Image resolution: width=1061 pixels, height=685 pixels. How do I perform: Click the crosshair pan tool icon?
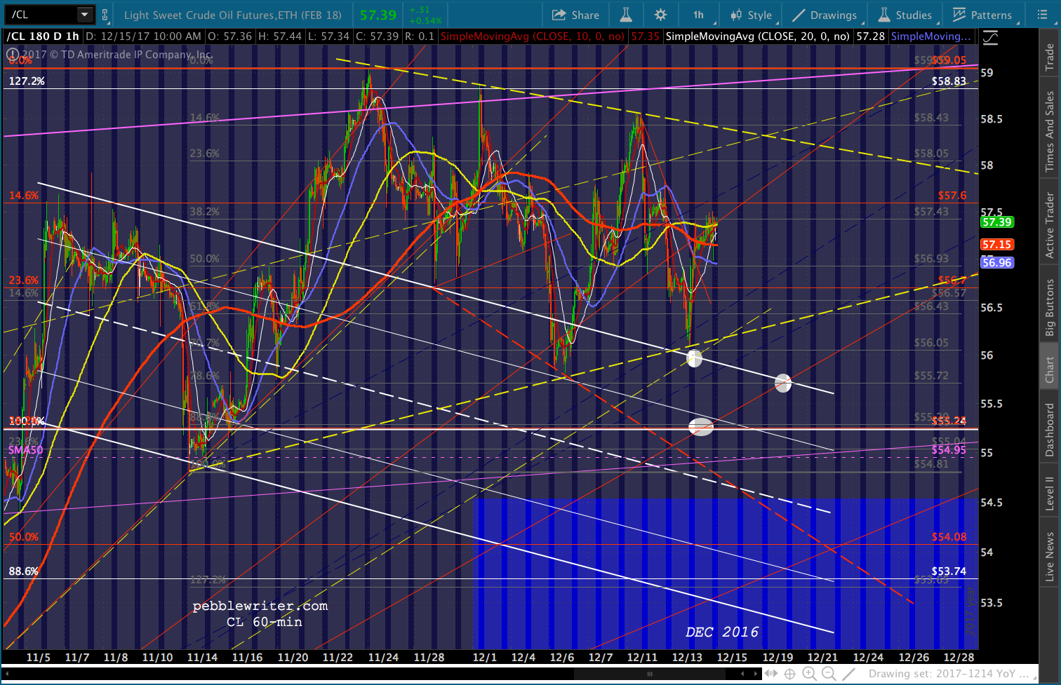point(789,674)
